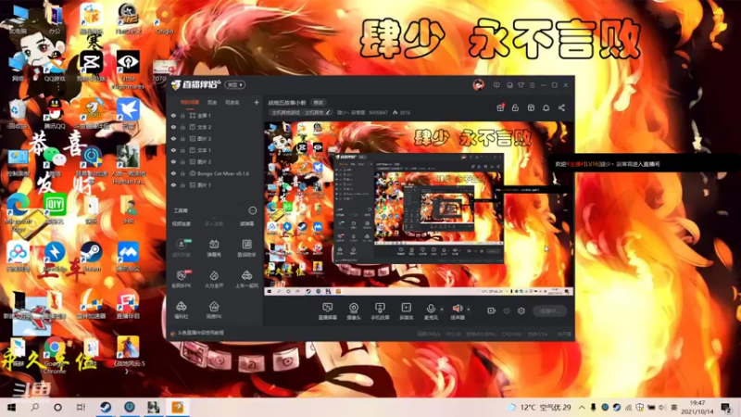Screen dimensions: 741x417
Task: Click the arrow pill button beside the app logo
Action: [x=235, y=84]
